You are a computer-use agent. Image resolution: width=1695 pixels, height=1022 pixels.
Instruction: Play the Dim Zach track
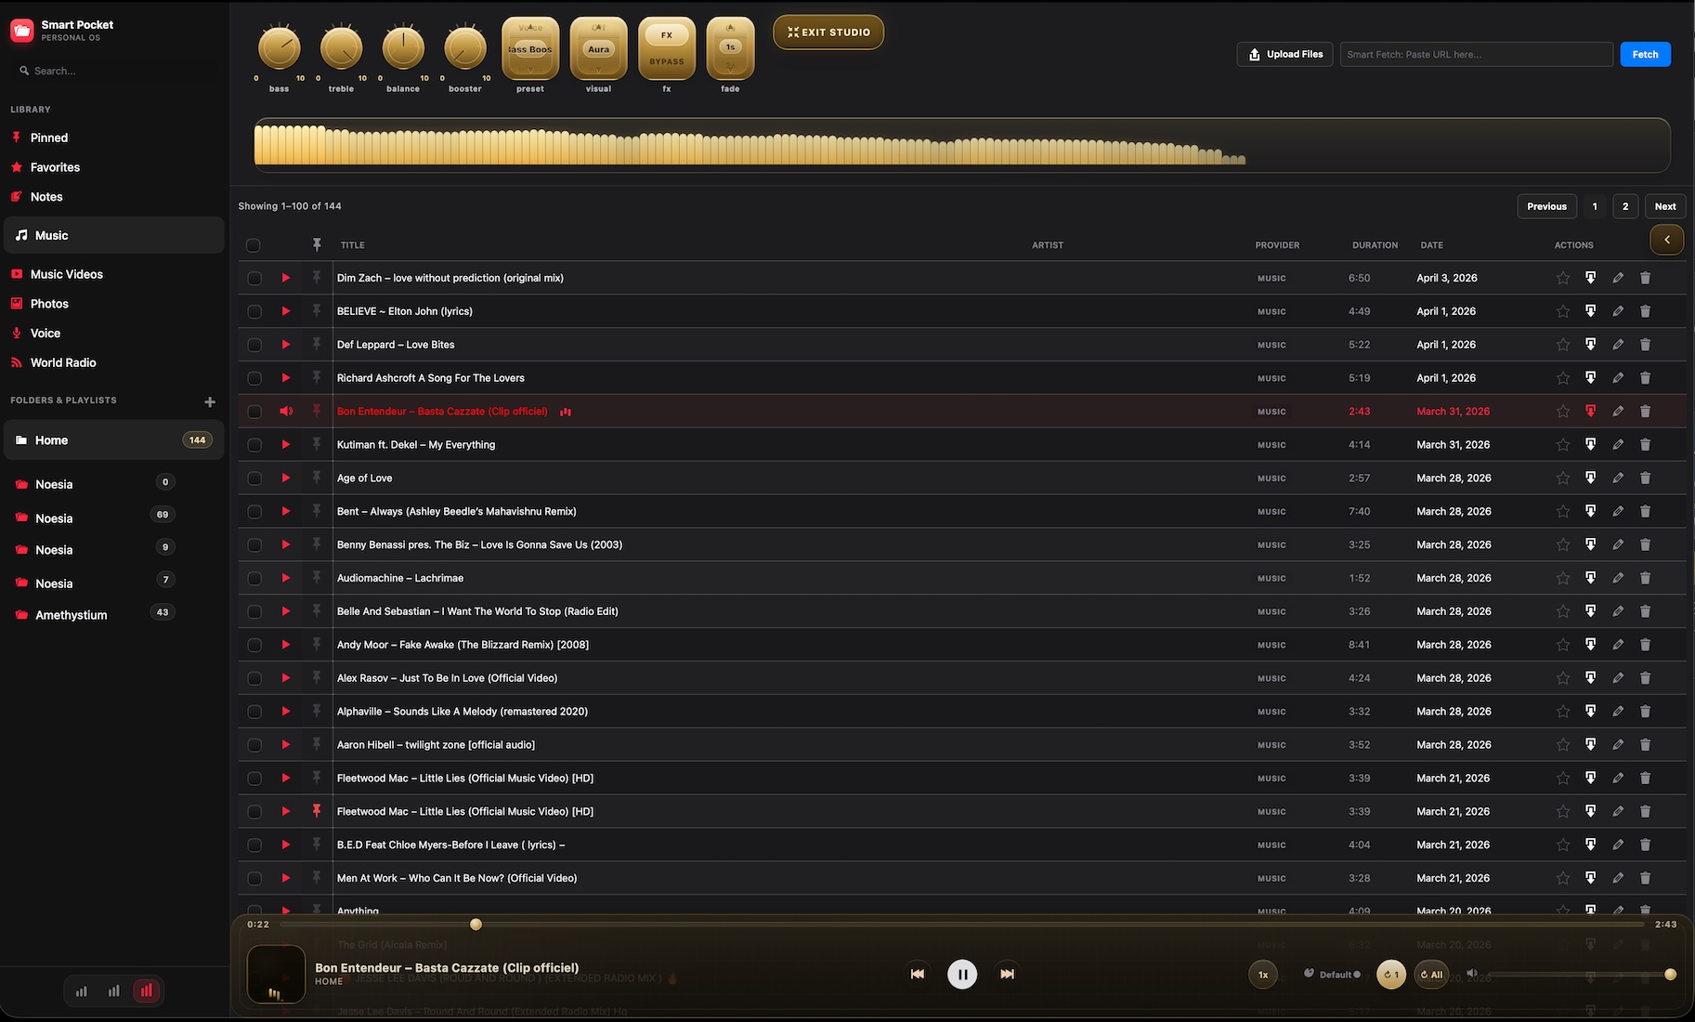pyautogui.click(x=286, y=278)
